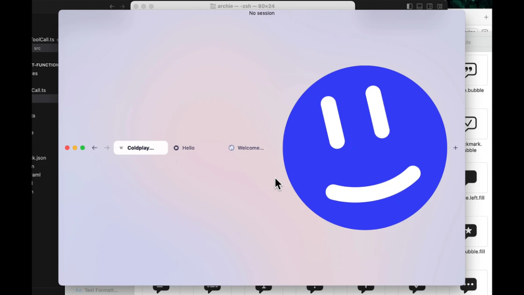524x295 pixels.
Task: Select the bubble.left.fill symbol icon
Action: [471, 178]
